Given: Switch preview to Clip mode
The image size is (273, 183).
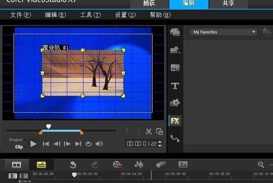Looking at the screenshot, I should (x=19, y=147).
